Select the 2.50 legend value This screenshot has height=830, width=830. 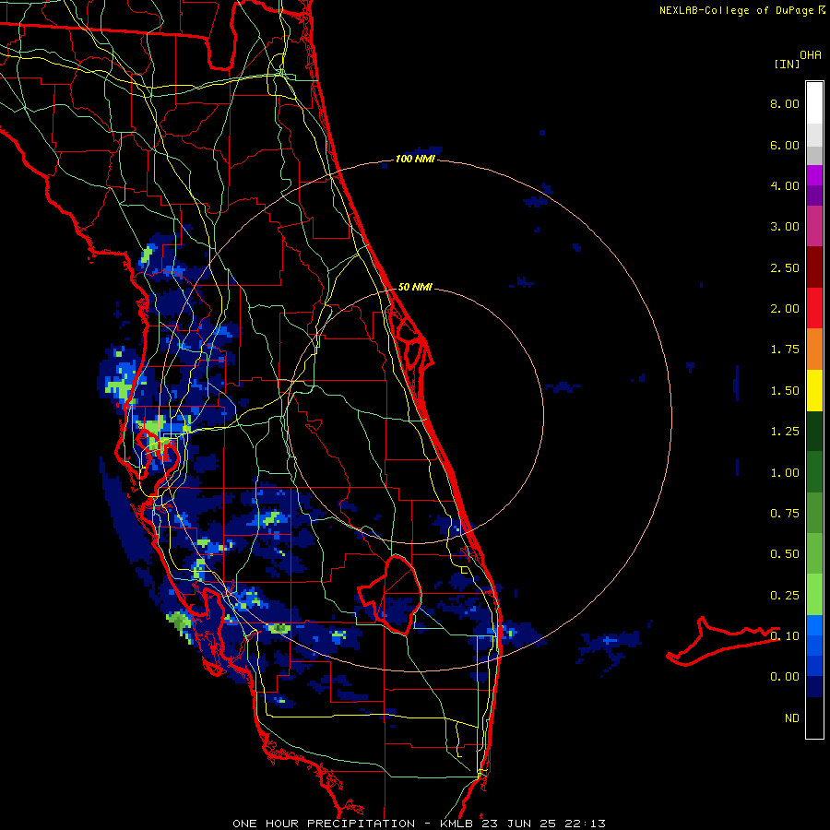click(x=785, y=267)
